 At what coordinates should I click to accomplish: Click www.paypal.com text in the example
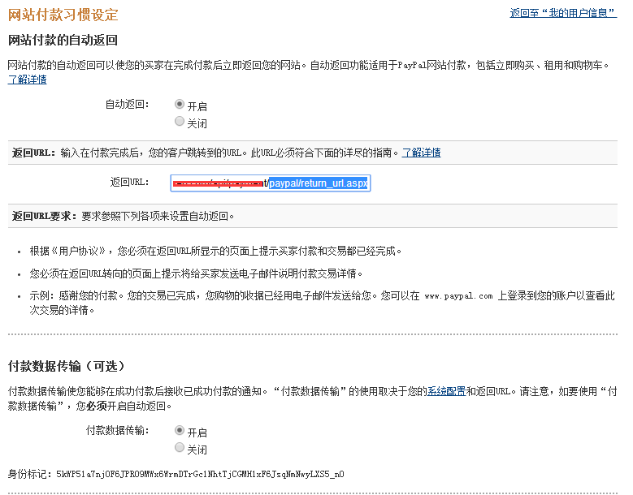[458, 297]
